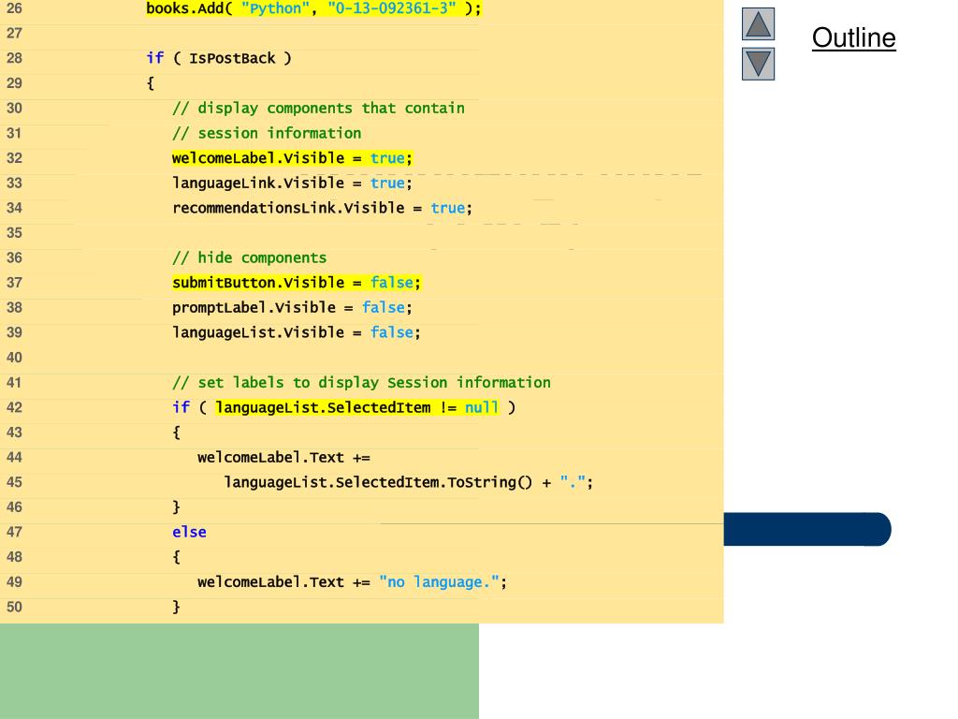Click 'promptLabel.Visible = false;' line
The image size is (958, 719).
(x=292, y=307)
